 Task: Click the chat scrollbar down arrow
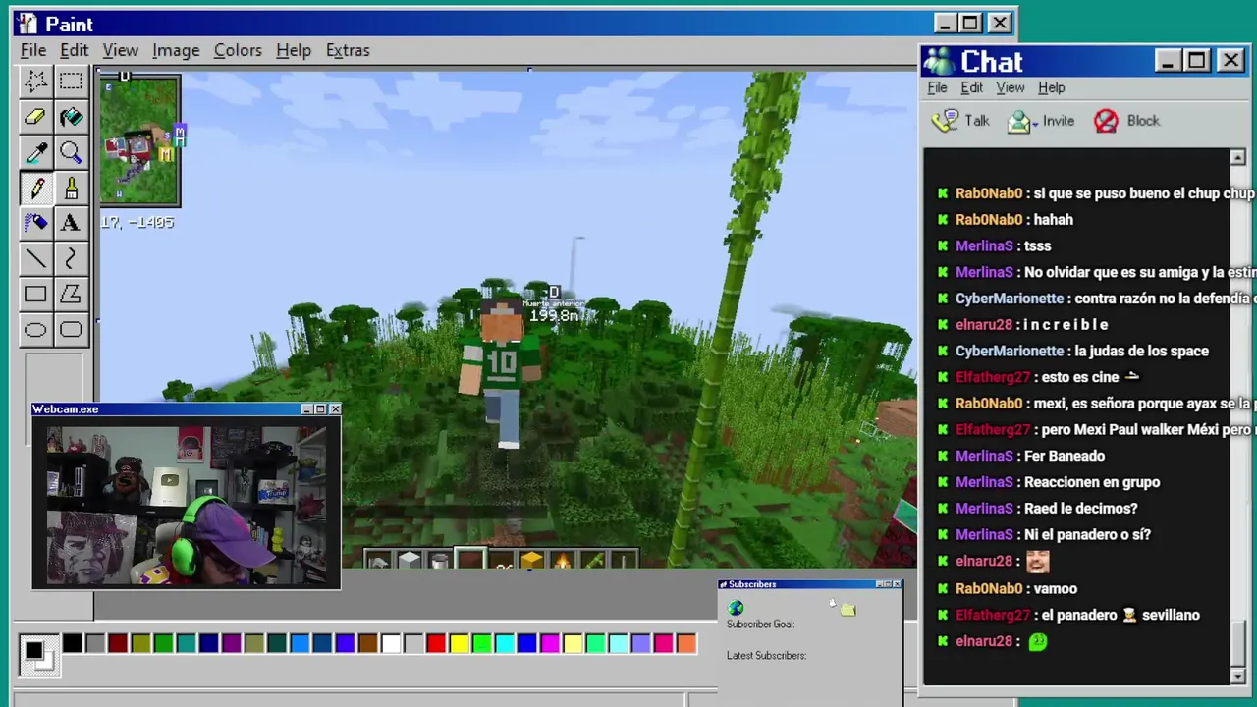(x=1237, y=676)
